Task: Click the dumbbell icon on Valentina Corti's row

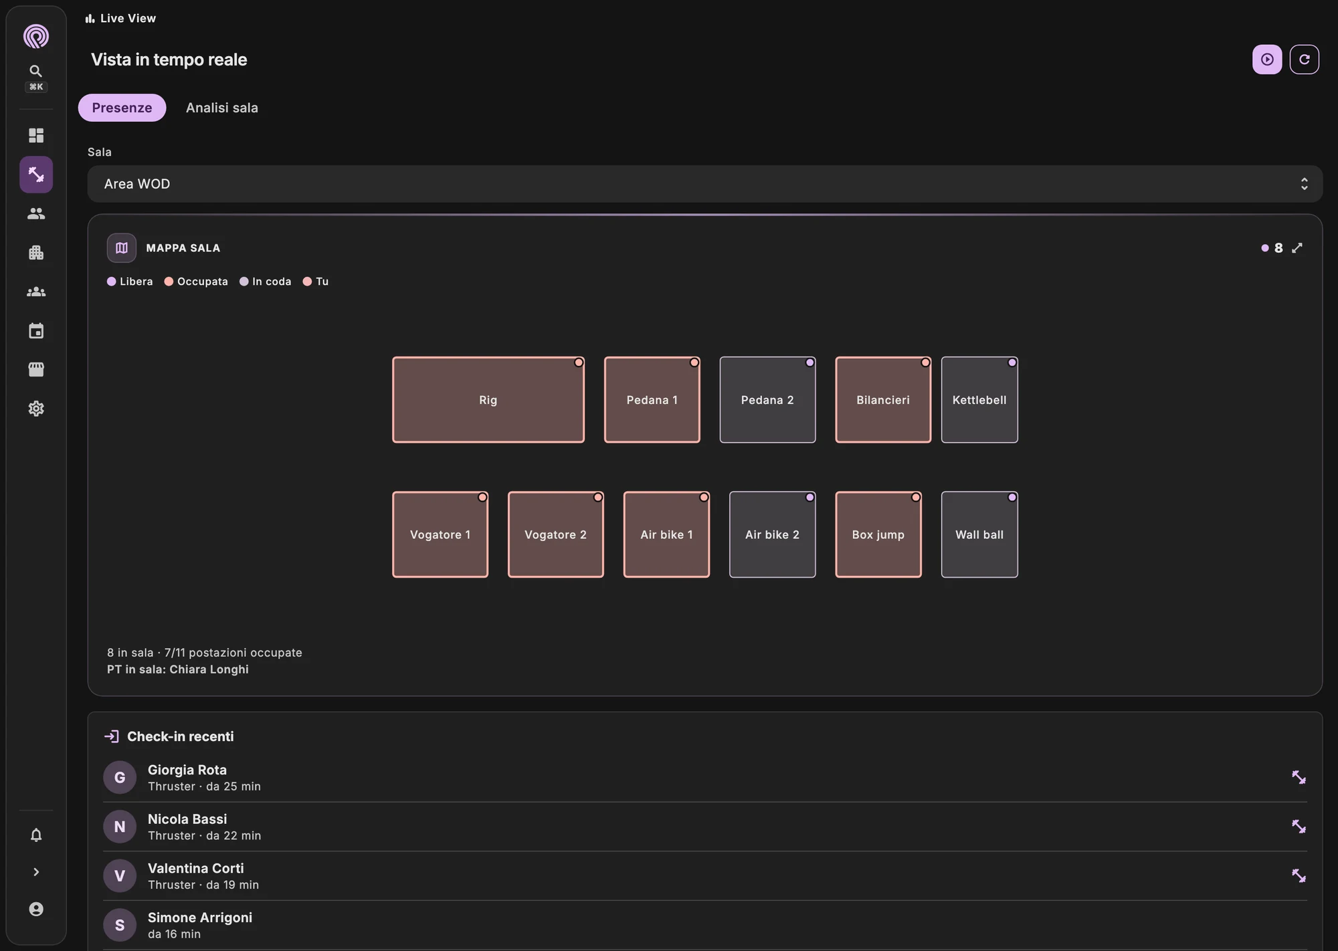Action: click(x=1299, y=875)
